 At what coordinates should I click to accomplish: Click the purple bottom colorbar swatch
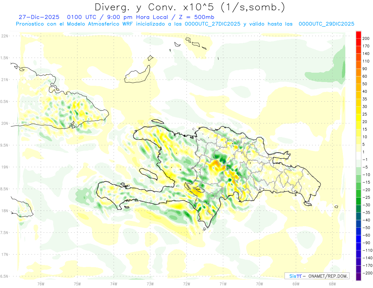click(x=358, y=277)
